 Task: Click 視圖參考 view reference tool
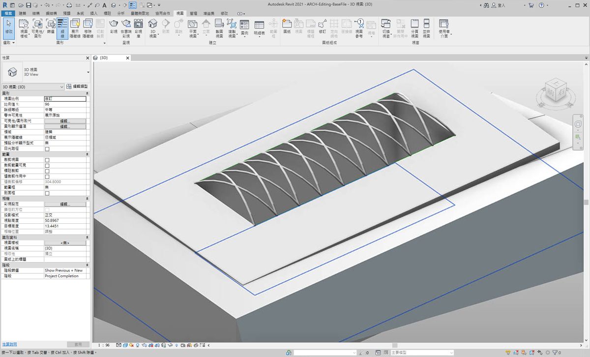[359, 29]
